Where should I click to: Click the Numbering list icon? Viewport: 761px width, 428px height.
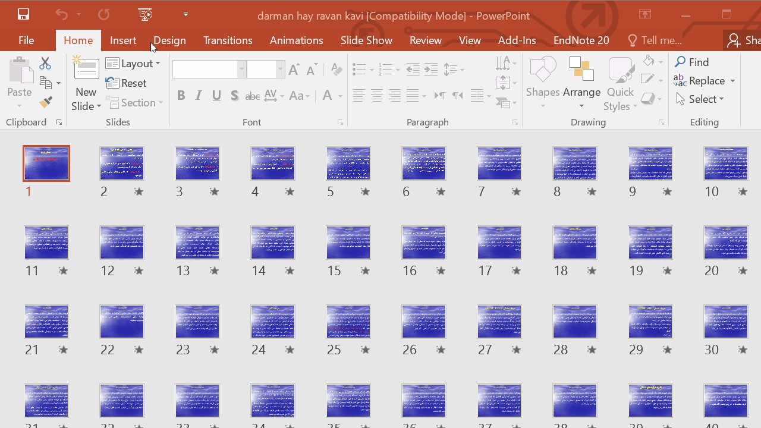click(385, 70)
